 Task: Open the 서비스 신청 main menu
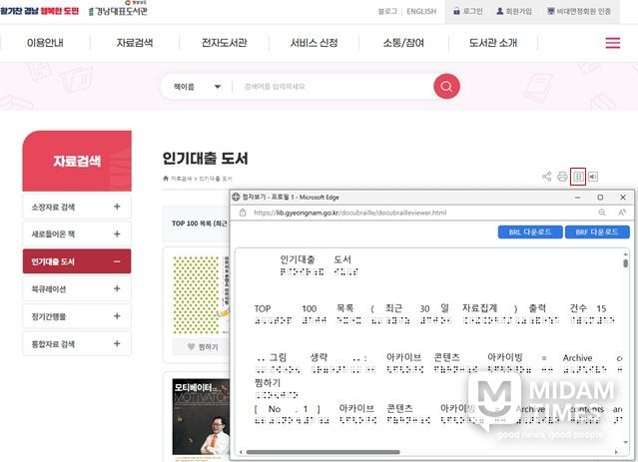point(314,43)
